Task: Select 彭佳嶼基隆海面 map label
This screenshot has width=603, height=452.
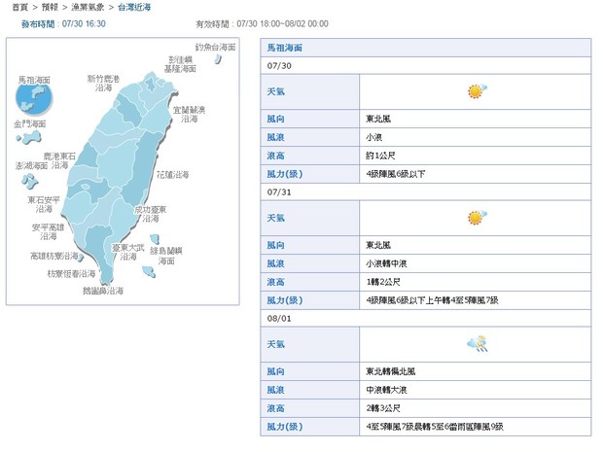Action: tap(181, 64)
